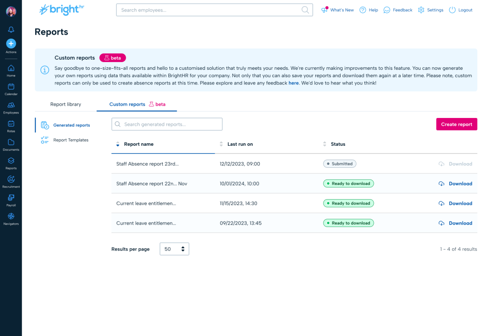The image size is (490, 336).
Task: Open Help from the top bar
Action: [368, 9]
